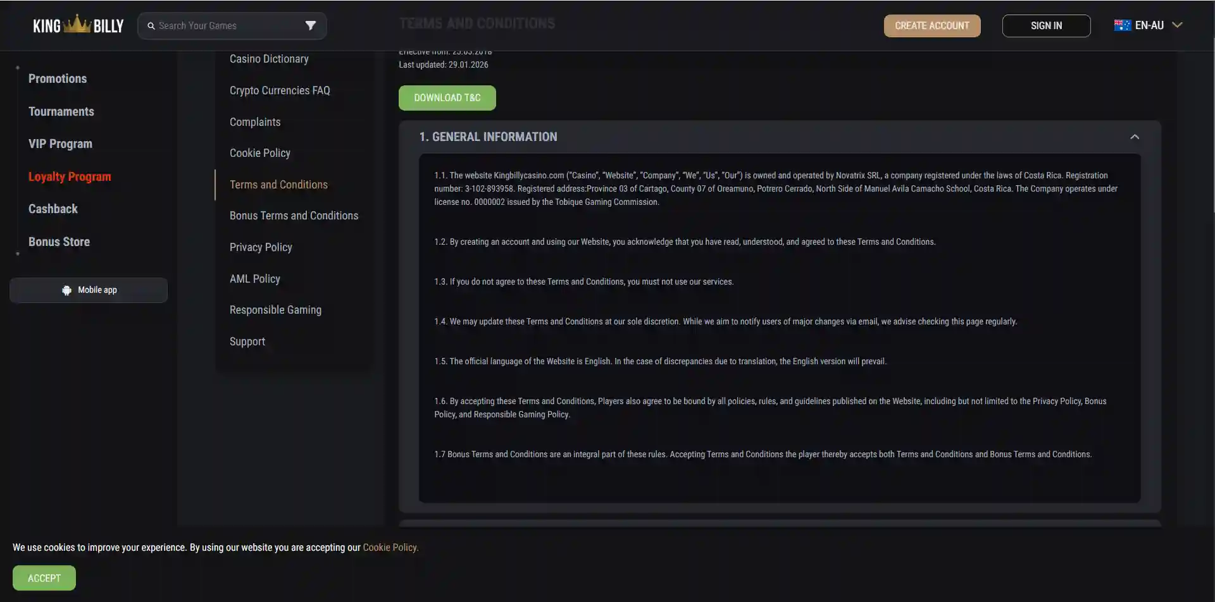
Task: Click clause 1.4 about updating terms
Action: click(x=725, y=322)
